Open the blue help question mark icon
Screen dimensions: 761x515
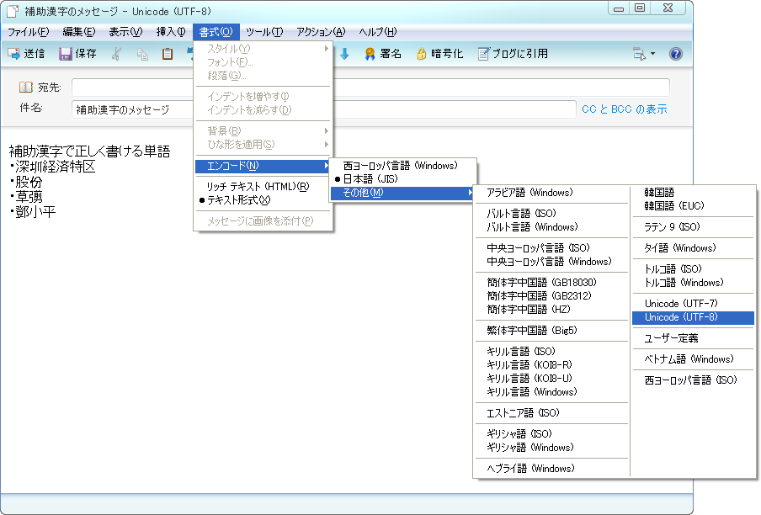click(675, 54)
